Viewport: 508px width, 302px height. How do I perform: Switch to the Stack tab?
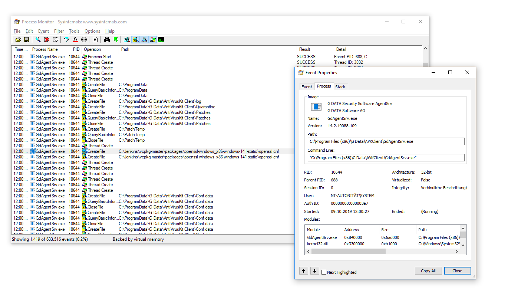pos(340,87)
